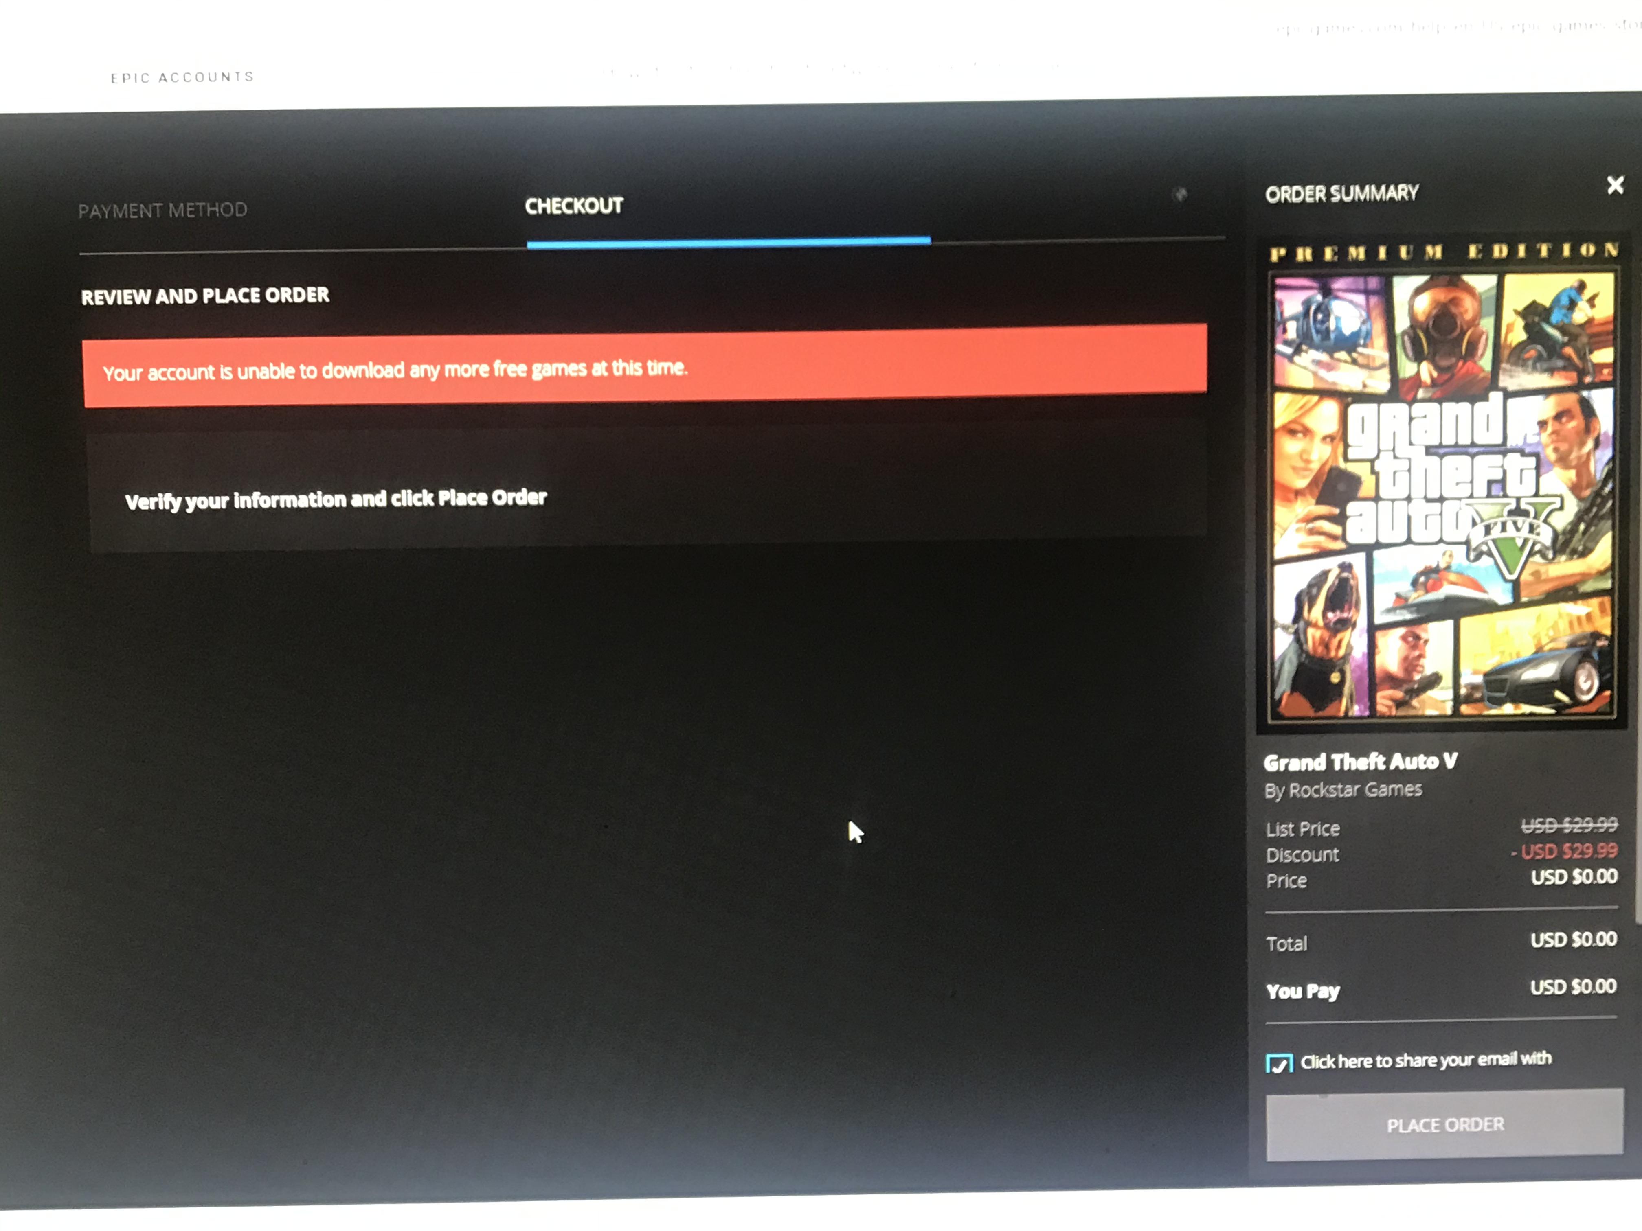1642x1231 pixels.
Task: Click the Grand Theft Auto V title text
Action: 1360,762
